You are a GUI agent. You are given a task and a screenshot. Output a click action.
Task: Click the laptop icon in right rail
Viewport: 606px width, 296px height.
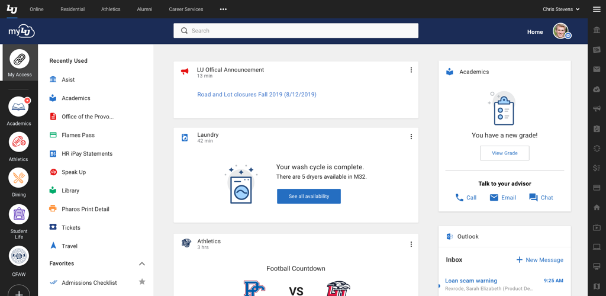click(x=597, y=247)
